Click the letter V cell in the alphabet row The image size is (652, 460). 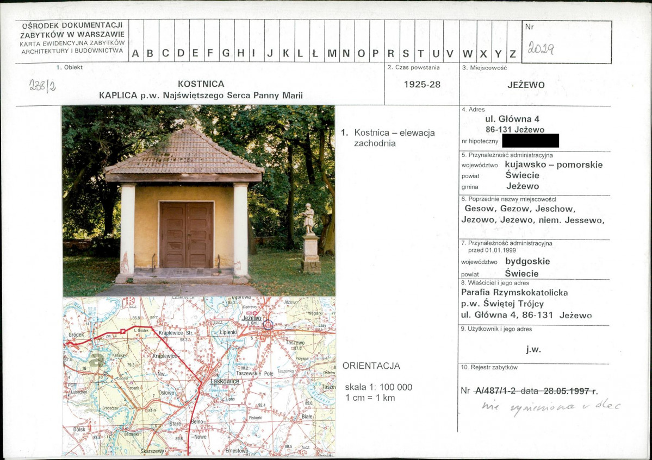coord(451,41)
